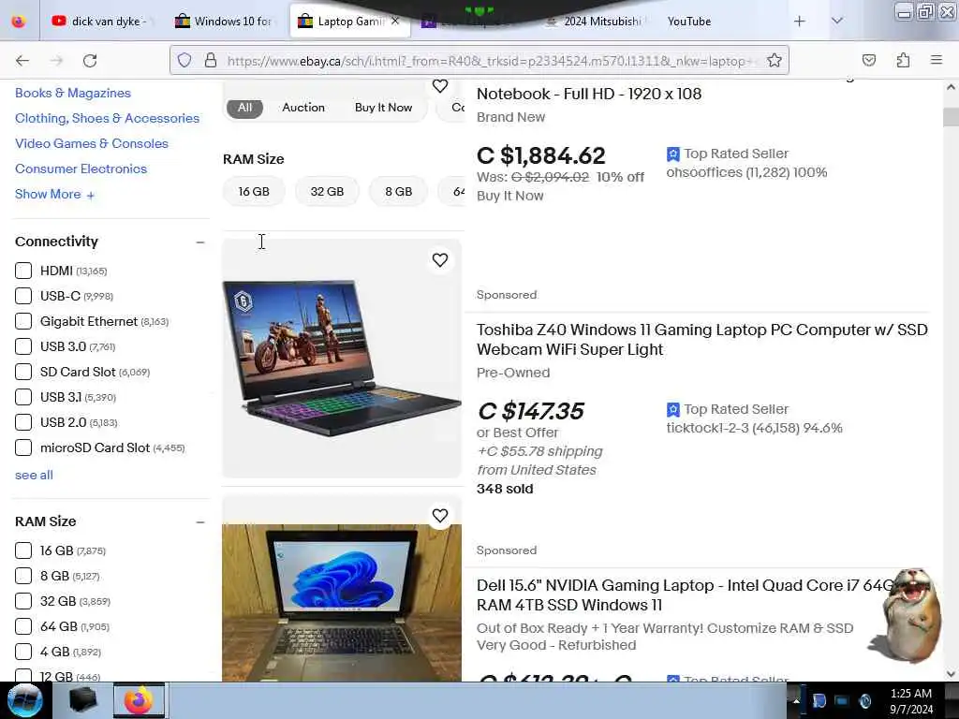Add the Toshiba Z40 laptop to watchlist
959x719 pixels.
click(x=440, y=260)
